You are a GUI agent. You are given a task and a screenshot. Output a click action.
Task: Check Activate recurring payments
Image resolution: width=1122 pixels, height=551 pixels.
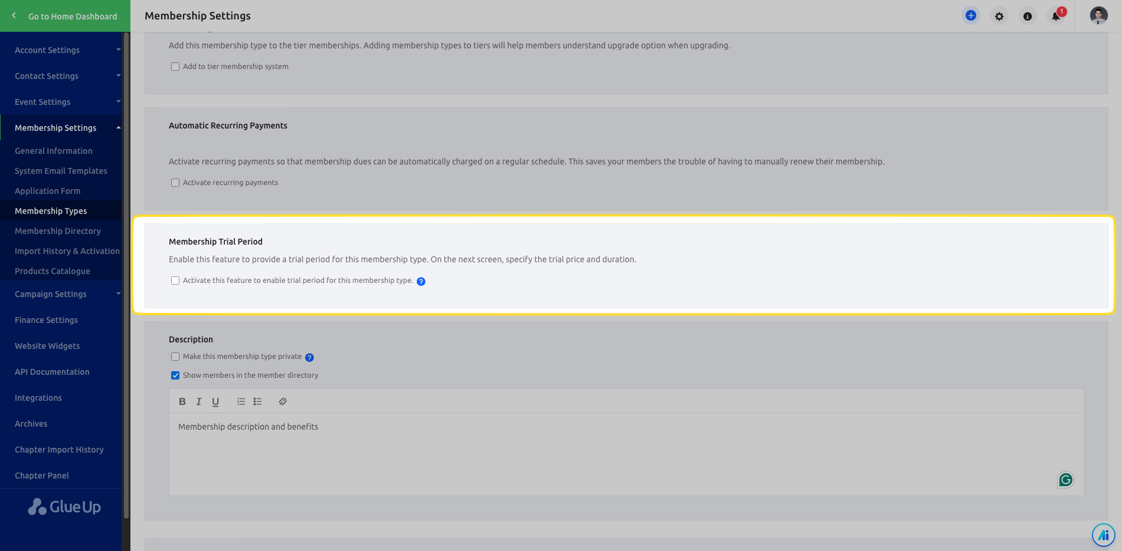coord(175,183)
